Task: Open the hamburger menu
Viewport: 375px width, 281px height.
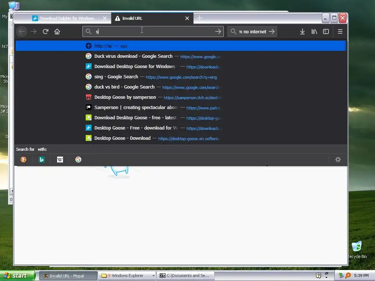Action: [x=340, y=31]
